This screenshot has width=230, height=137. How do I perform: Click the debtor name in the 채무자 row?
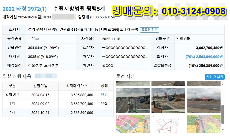pos(125,57)
